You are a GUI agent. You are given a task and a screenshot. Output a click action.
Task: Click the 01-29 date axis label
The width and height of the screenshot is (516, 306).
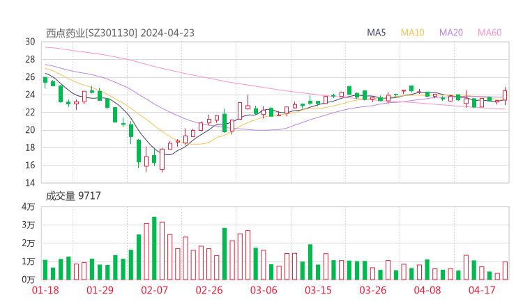coord(100,290)
